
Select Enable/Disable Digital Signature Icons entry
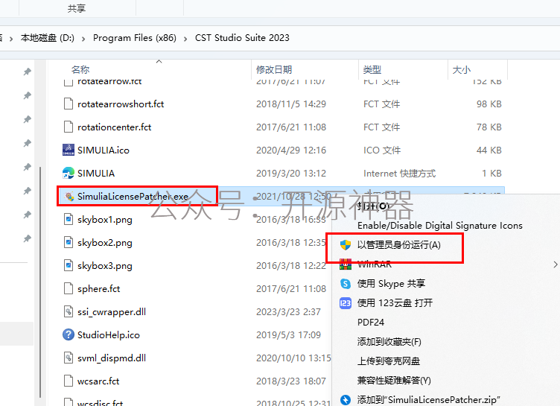coord(439,226)
